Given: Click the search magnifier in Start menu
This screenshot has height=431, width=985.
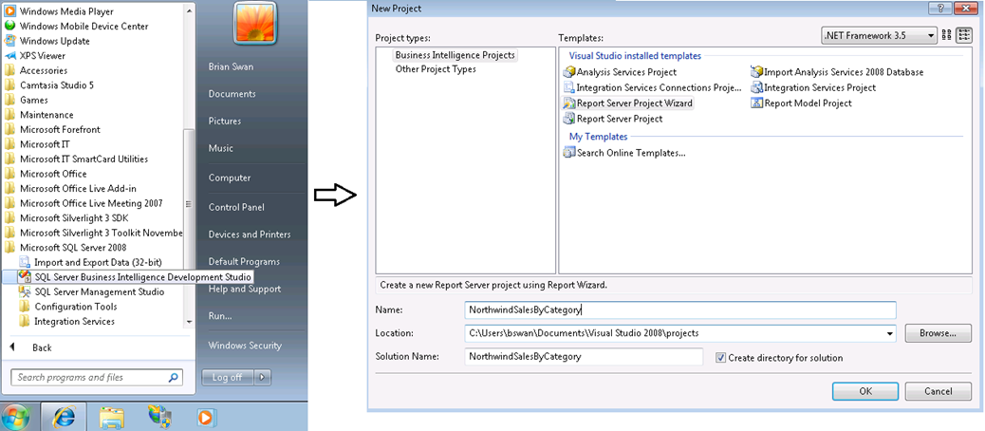Looking at the screenshot, I should 174,378.
